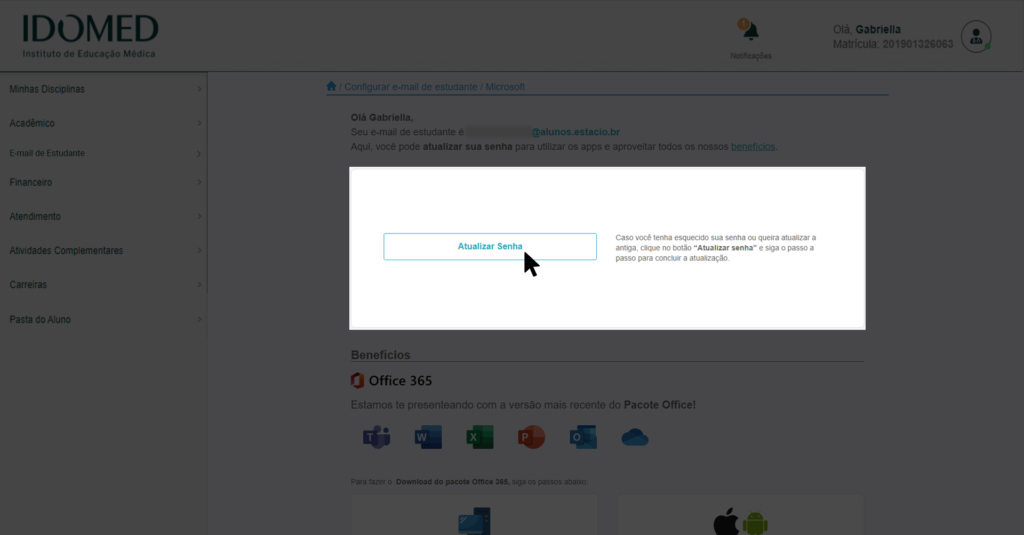Click the Matrícula number text
Image resolution: width=1024 pixels, height=535 pixels.
918,44
